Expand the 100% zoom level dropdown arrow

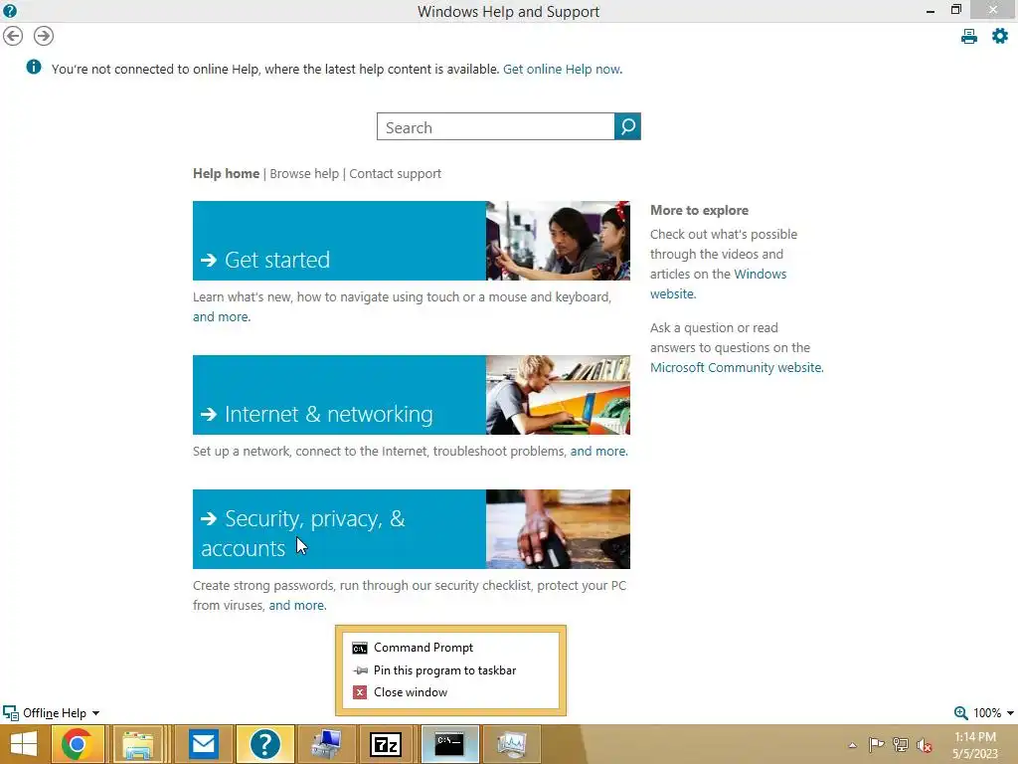[1010, 713]
